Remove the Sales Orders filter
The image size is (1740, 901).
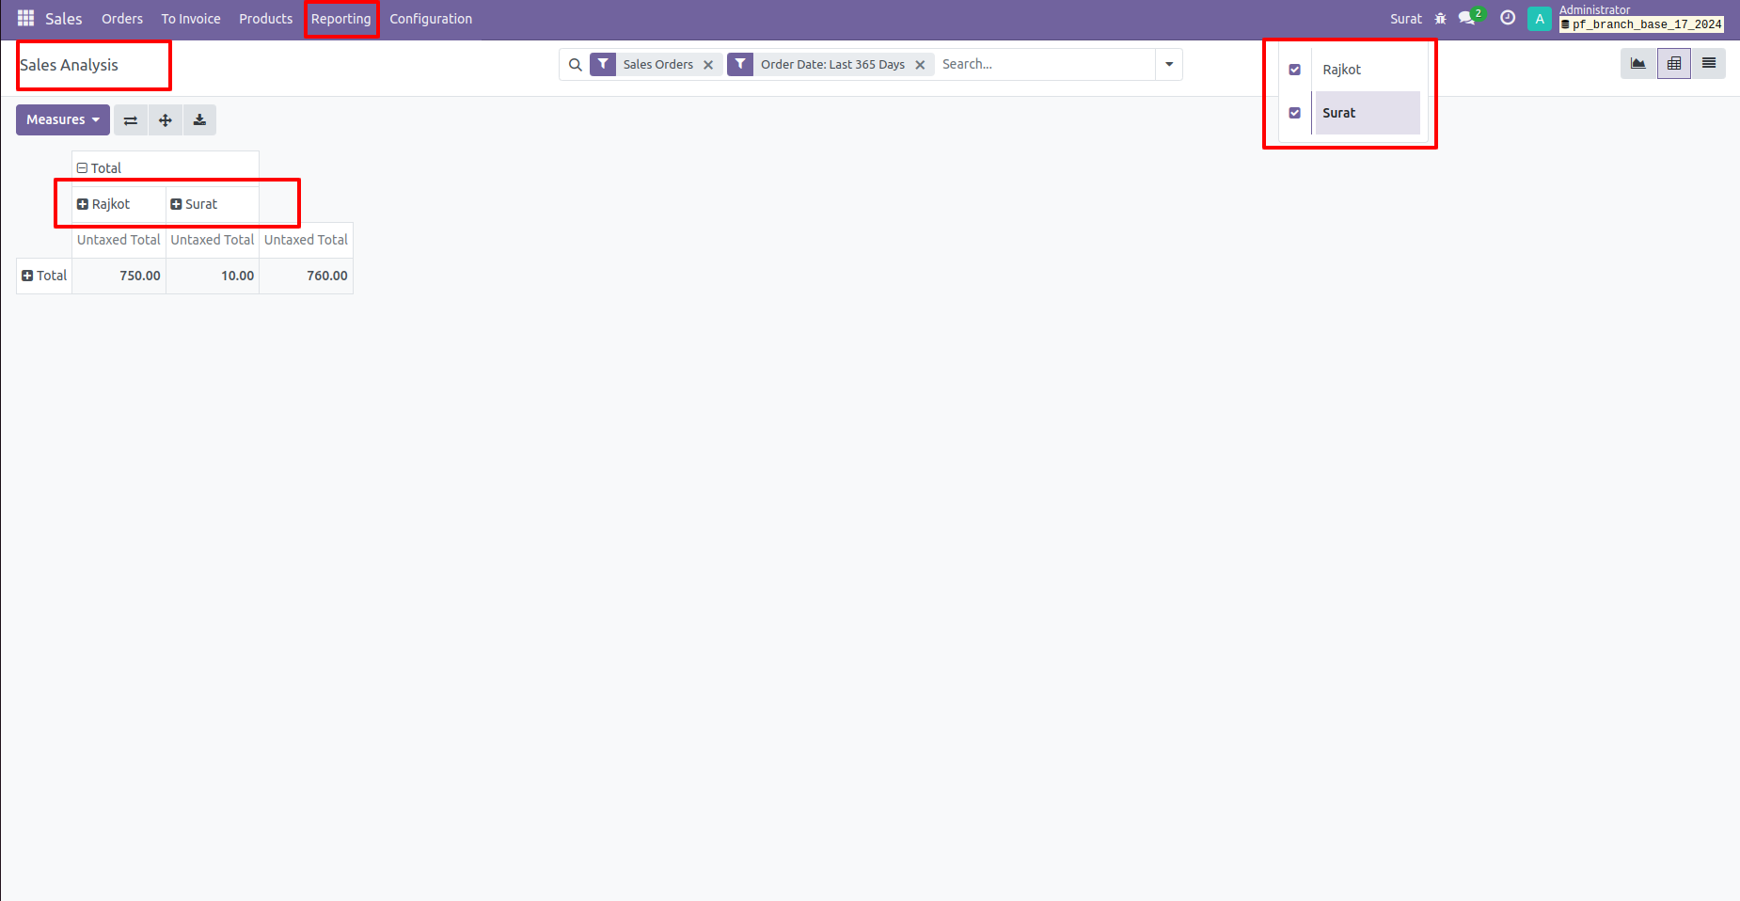pyautogui.click(x=708, y=65)
